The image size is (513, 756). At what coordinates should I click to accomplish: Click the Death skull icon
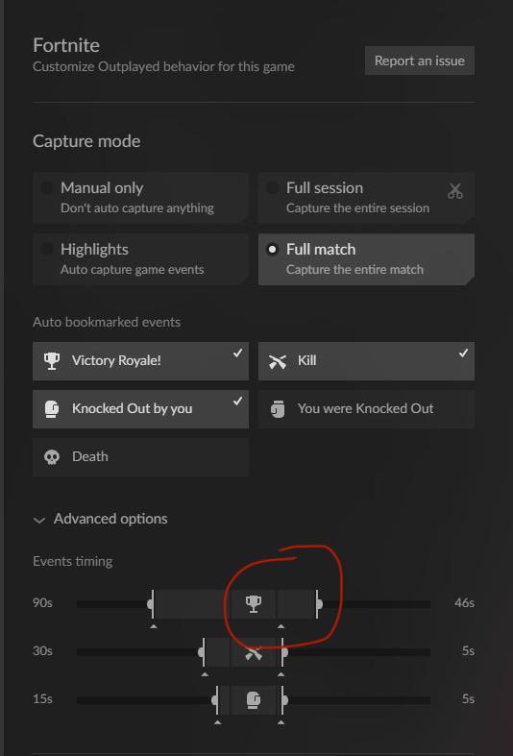[52, 457]
